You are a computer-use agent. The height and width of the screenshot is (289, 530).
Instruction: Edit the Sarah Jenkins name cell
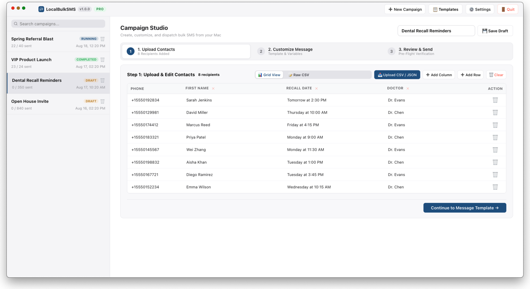199,100
